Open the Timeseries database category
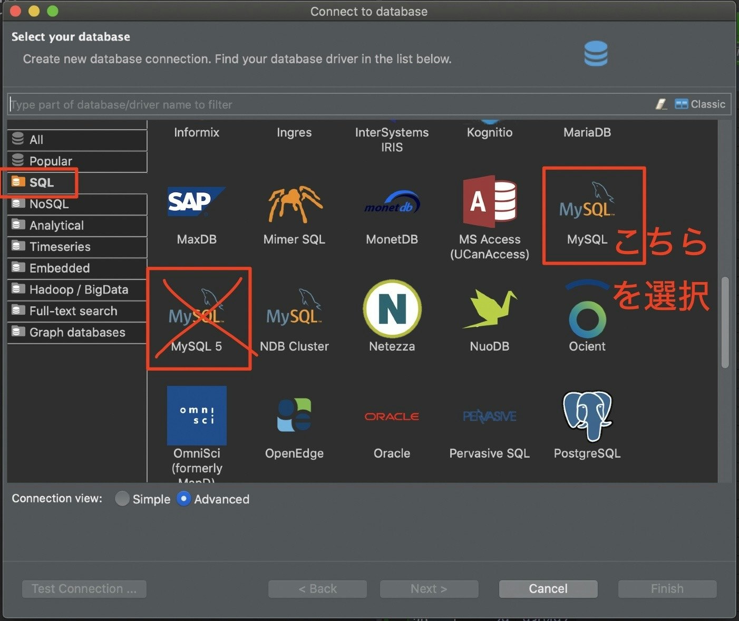This screenshot has height=621, width=739. (77, 247)
